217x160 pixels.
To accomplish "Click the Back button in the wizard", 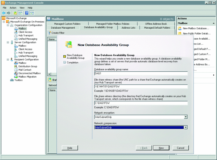I will [x=144, y=148].
